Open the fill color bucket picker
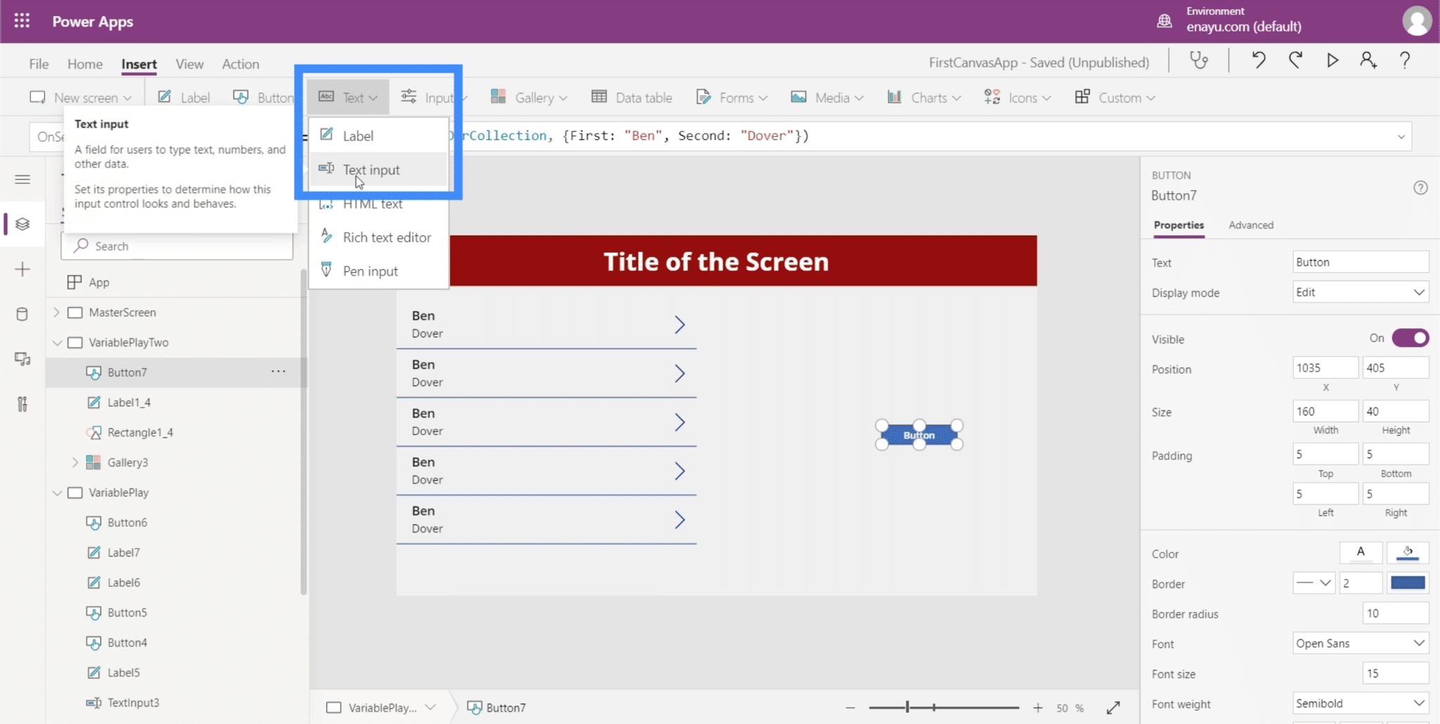The width and height of the screenshot is (1440, 724). (x=1408, y=553)
